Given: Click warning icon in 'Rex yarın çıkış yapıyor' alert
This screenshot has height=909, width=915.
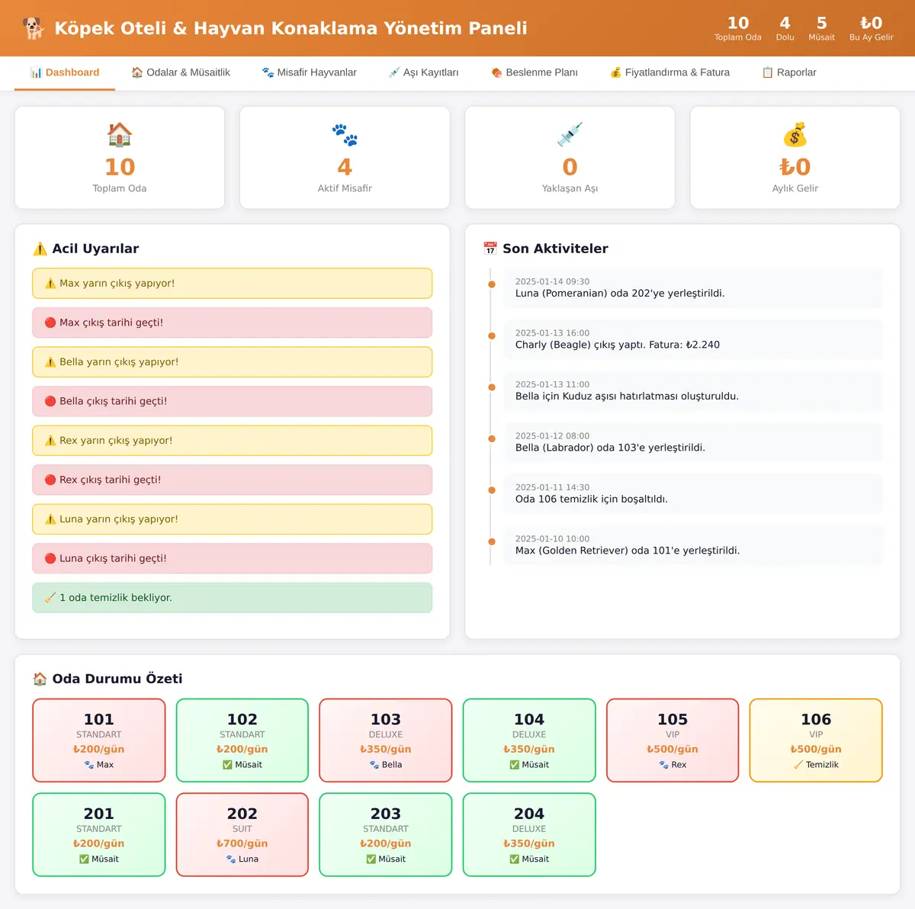Looking at the screenshot, I should tap(50, 441).
